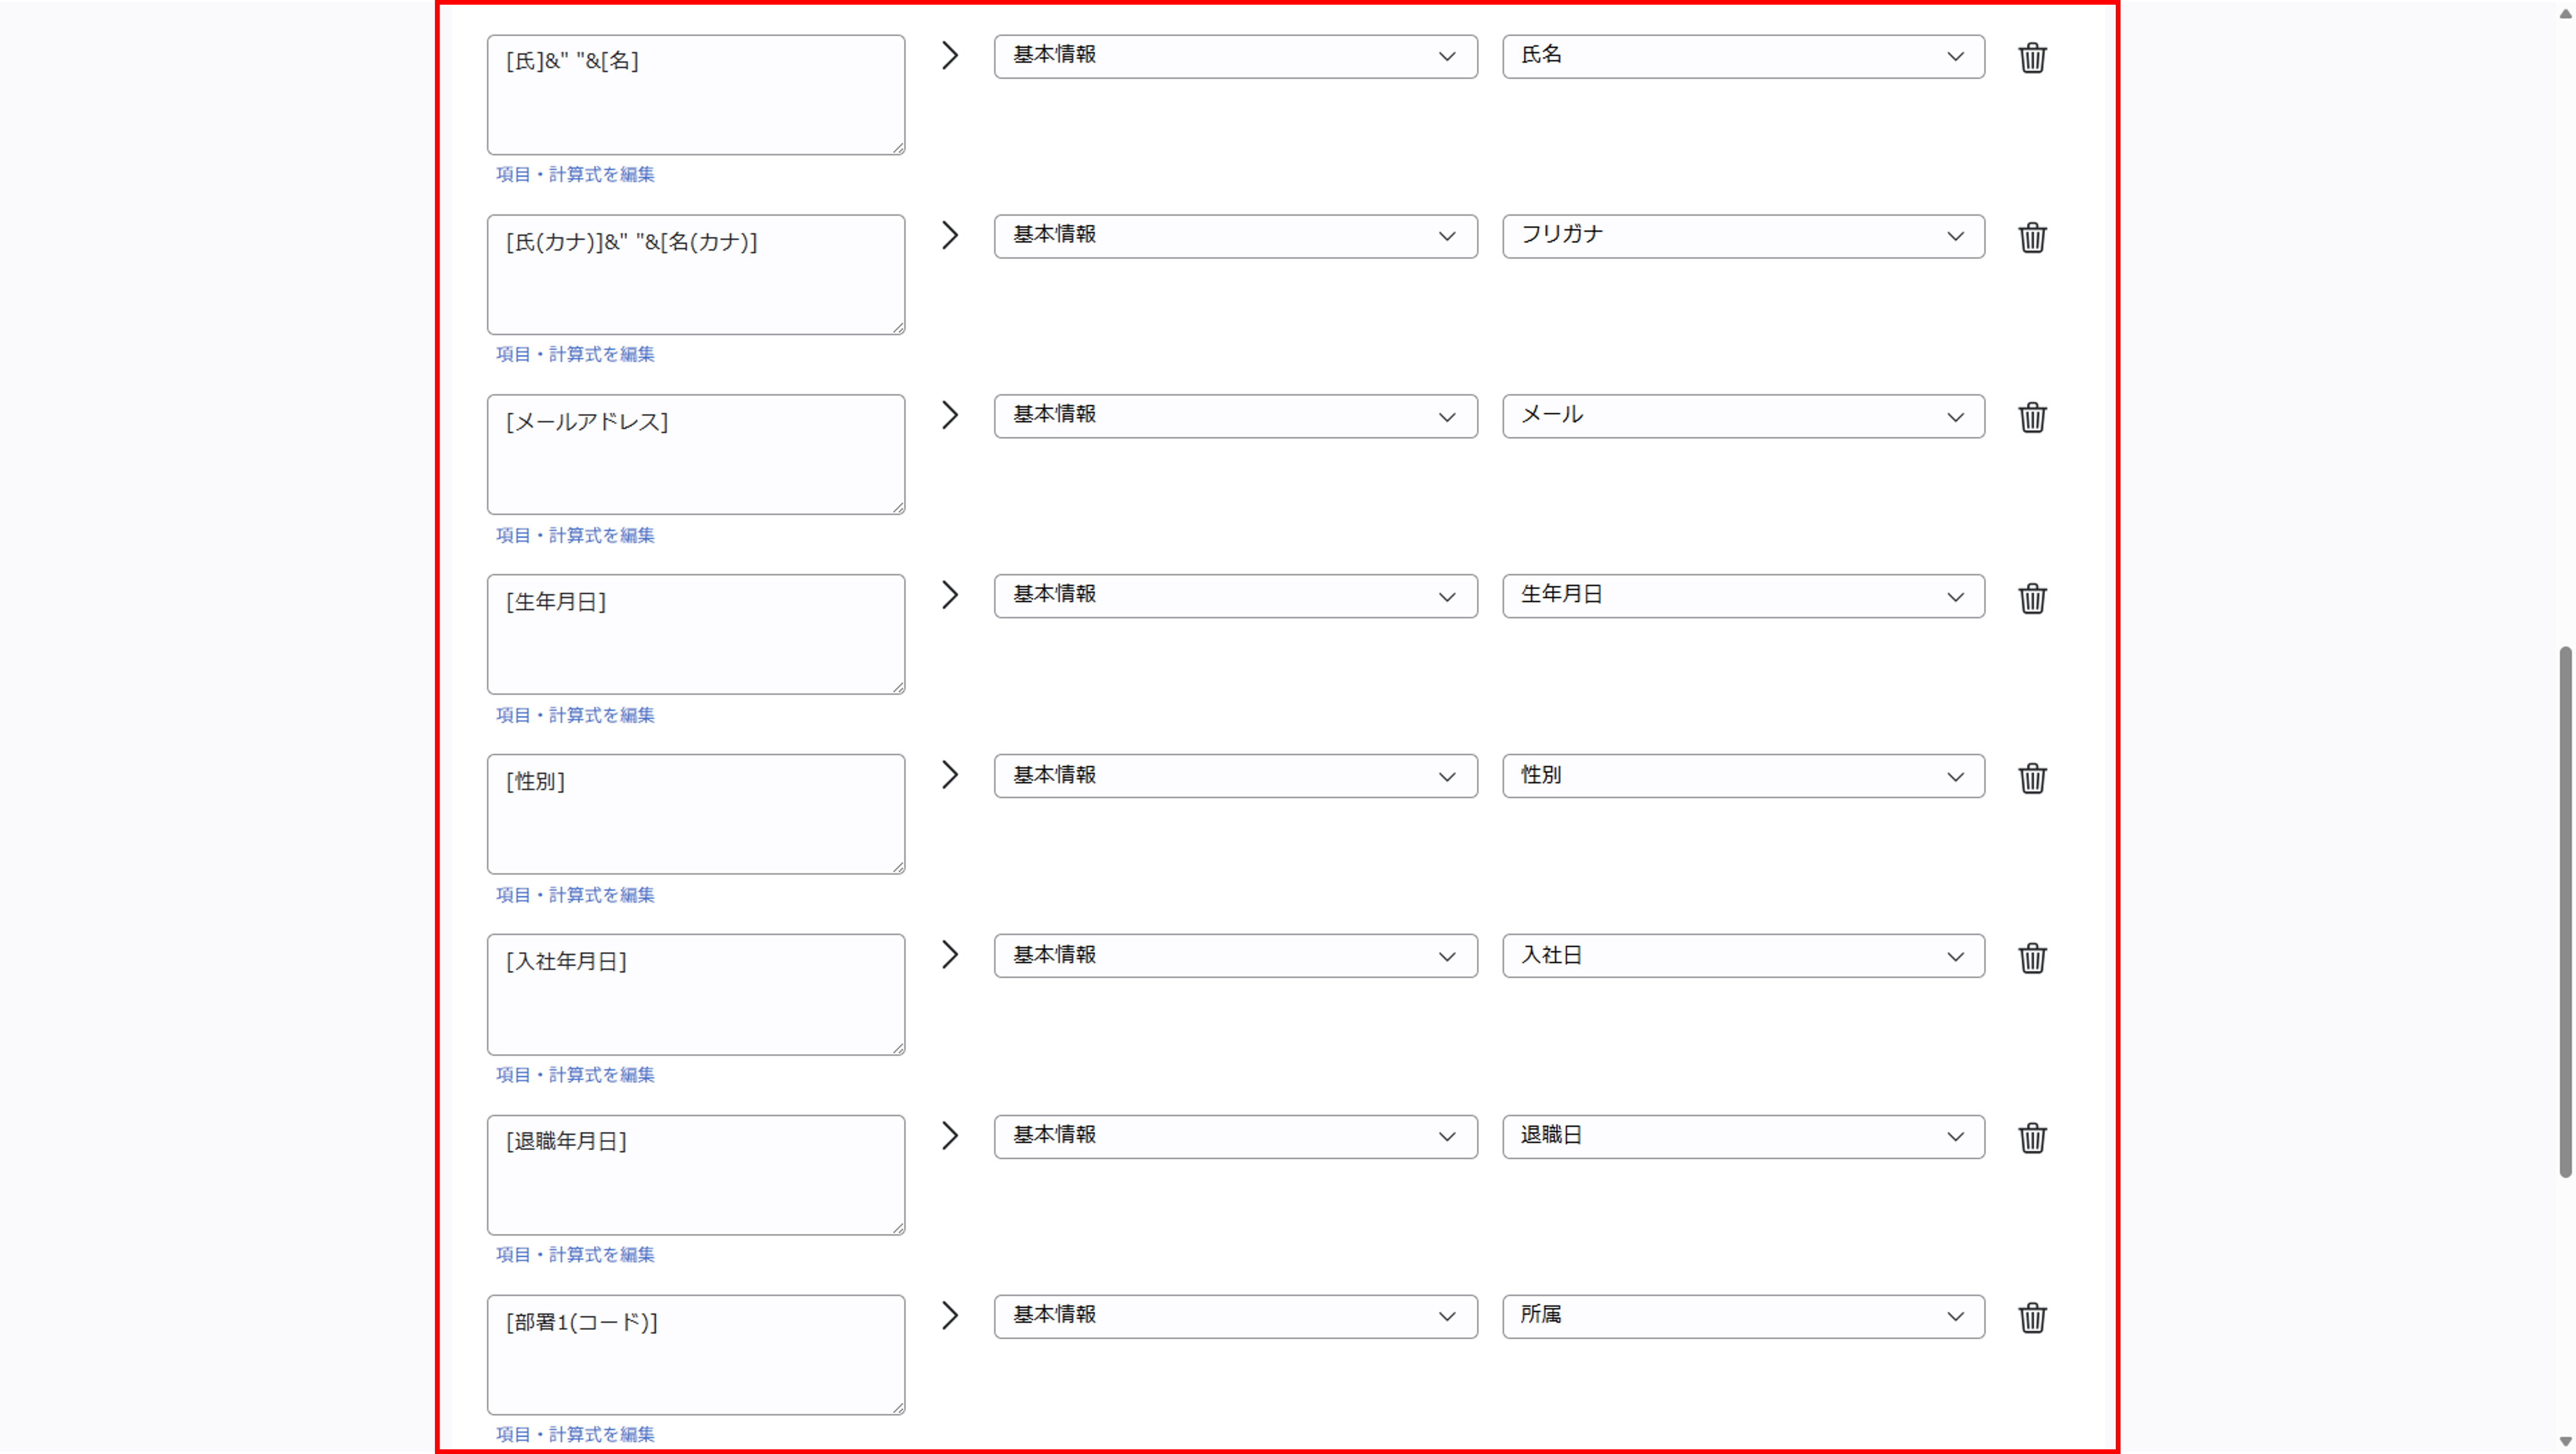Click arrow icon next to [退職年月日] field
The image size is (2576, 1454).
pyautogui.click(x=950, y=1136)
